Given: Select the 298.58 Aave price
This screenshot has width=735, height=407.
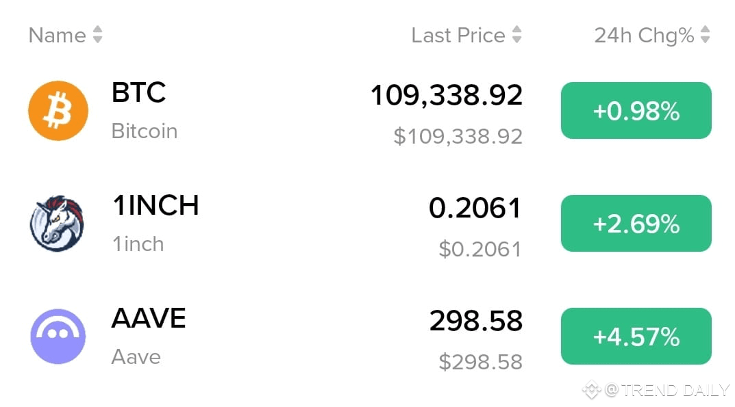Looking at the screenshot, I should pos(476,321).
